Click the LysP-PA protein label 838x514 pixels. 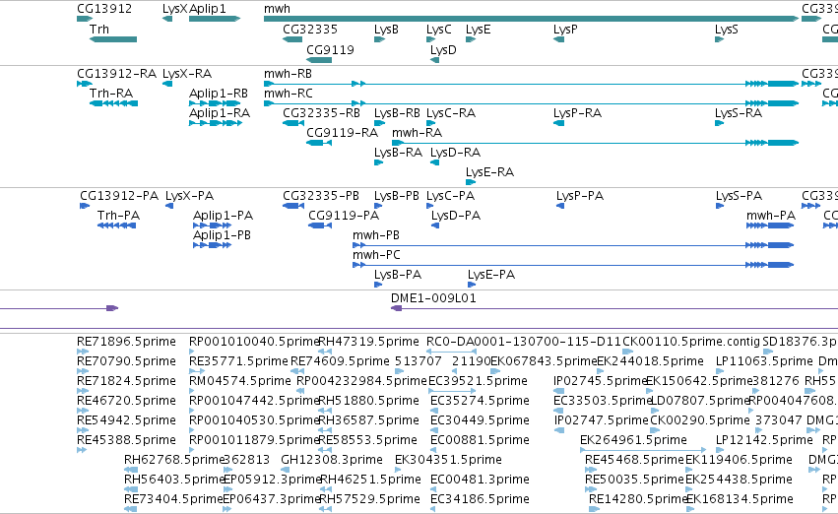click(580, 196)
